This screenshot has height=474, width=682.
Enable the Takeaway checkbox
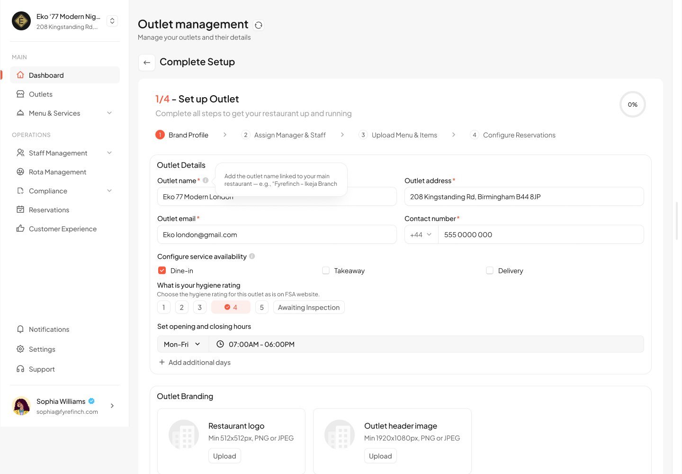pyautogui.click(x=326, y=270)
